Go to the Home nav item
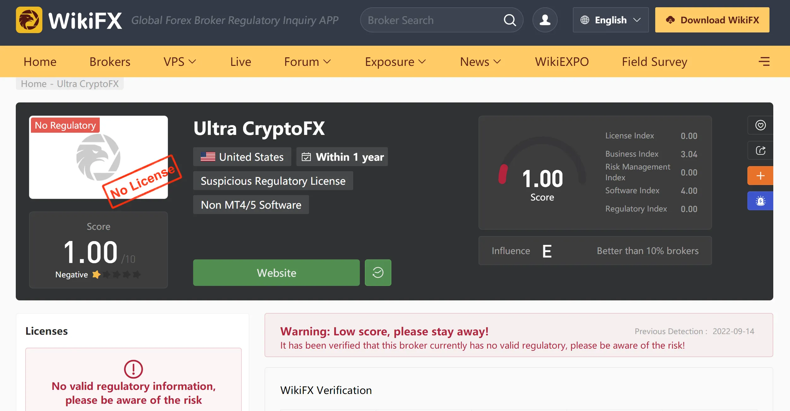Viewport: 790px width, 411px height. click(x=40, y=62)
